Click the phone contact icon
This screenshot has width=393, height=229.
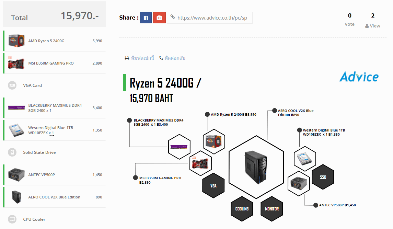pyautogui.click(x=161, y=58)
